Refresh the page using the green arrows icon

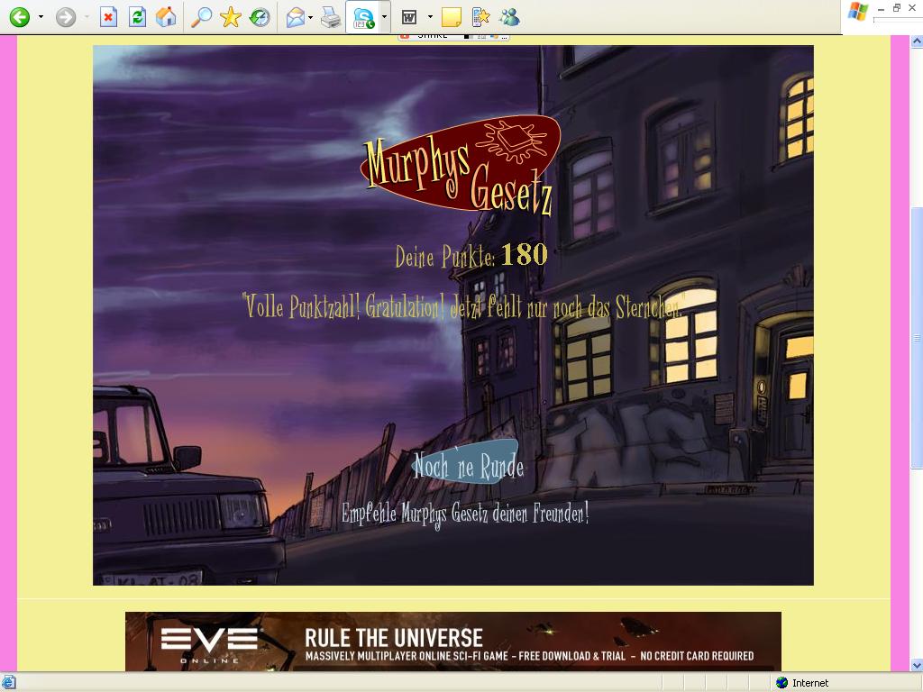137,17
